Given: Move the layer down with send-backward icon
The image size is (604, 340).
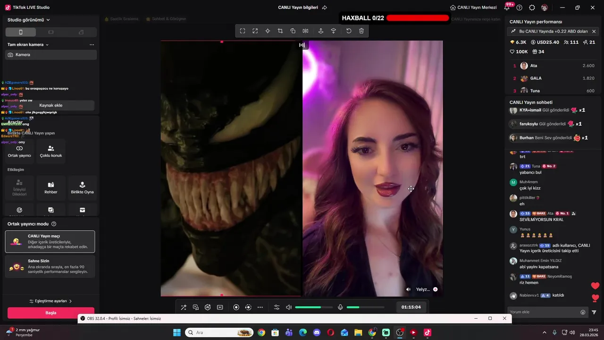Looking at the screenshot, I should (x=333, y=31).
